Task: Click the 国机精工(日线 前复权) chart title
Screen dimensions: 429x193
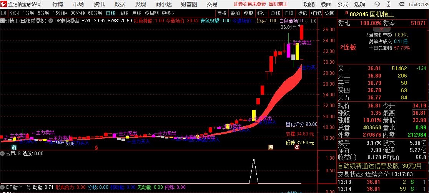Action: tap(23, 21)
